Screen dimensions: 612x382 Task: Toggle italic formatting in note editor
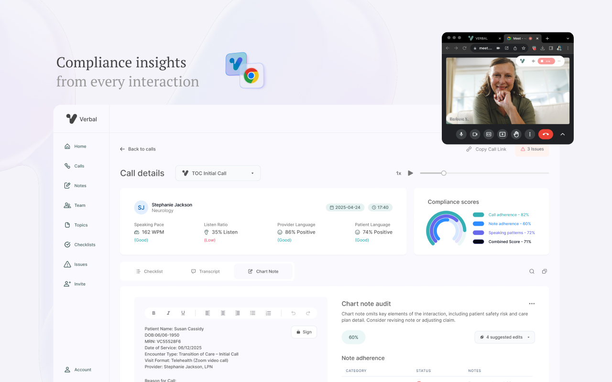coord(168,313)
